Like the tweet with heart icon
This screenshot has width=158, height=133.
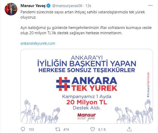[x=92, y=129]
